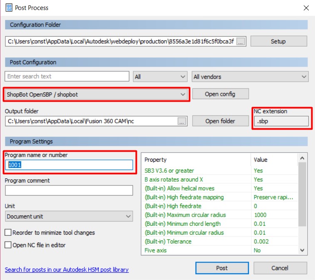Click the Enter search text field
315x280 pixels.
(67, 76)
